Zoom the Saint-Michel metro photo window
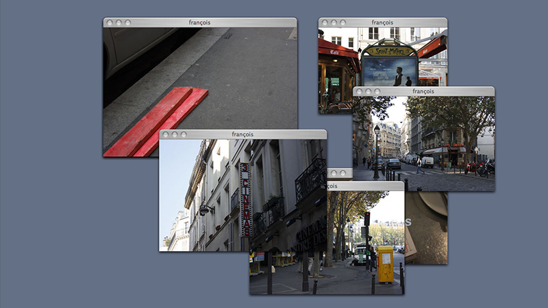548x308 pixels. pos(343,23)
